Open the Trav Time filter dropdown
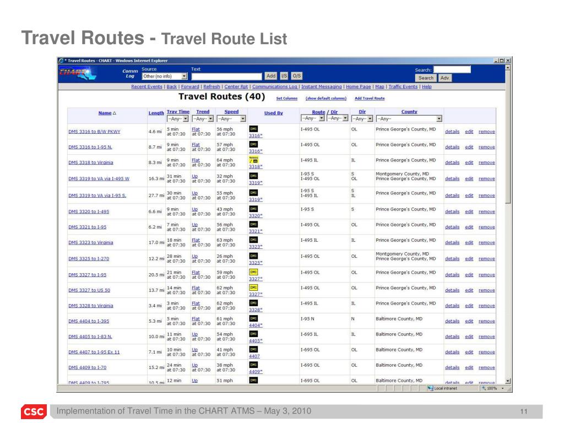Image resolution: width=564 pixels, height=423 pixels. point(178,119)
